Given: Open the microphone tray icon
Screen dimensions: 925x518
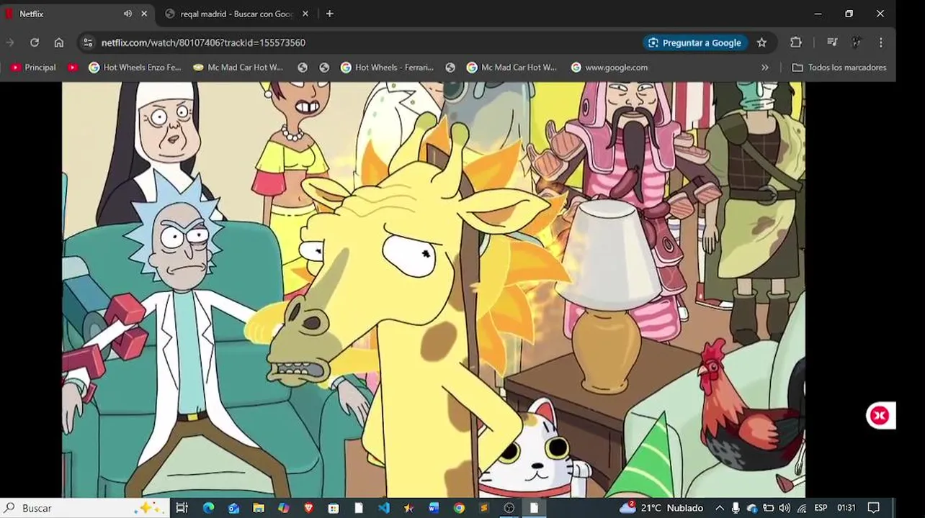Looking at the screenshot, I should pos(736,508).
